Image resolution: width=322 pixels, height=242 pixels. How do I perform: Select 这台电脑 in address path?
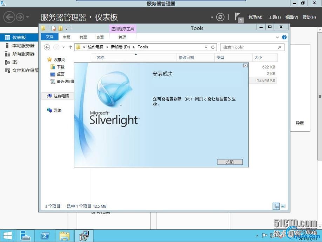95,47
